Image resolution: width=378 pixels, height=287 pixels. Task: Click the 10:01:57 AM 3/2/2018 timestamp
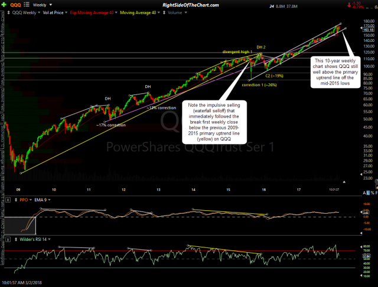22,282
